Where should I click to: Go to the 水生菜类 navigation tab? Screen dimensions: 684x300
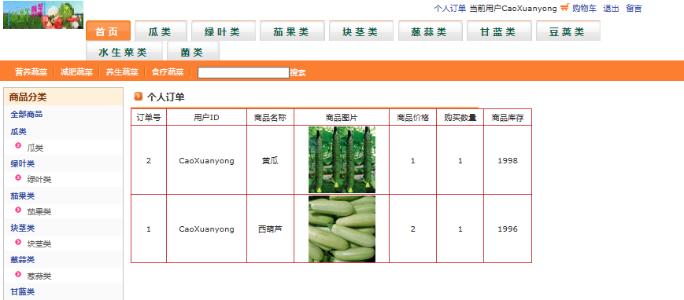124,51
